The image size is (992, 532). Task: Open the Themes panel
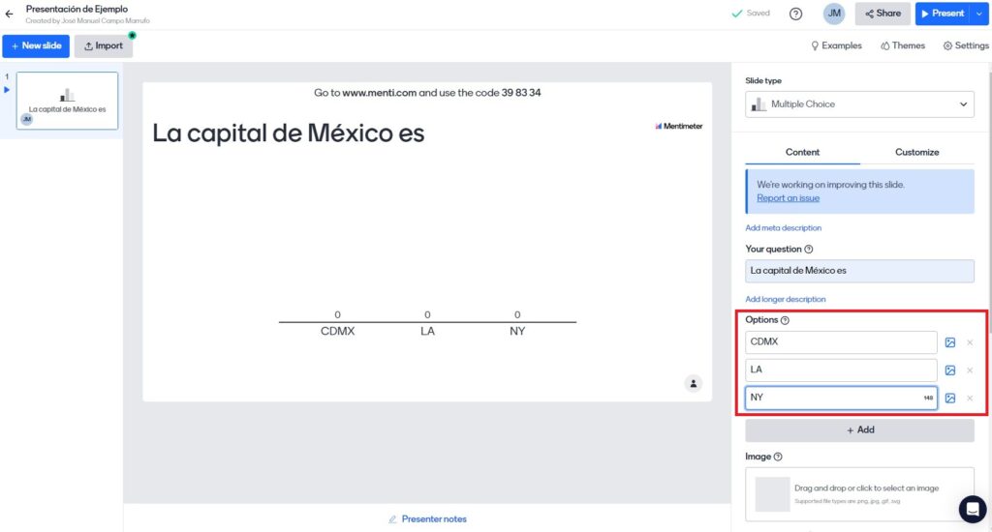(x=903, y=45)
